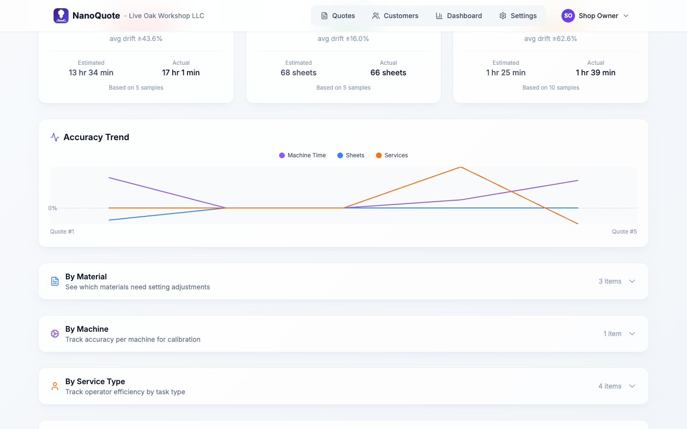687x429 pixels.
Task: Click the By Service Type person icon
Action: (55, 386)
